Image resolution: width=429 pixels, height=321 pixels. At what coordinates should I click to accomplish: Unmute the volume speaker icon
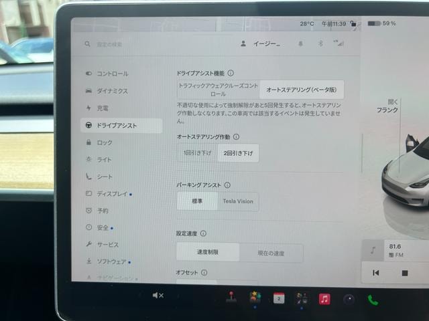158,296
